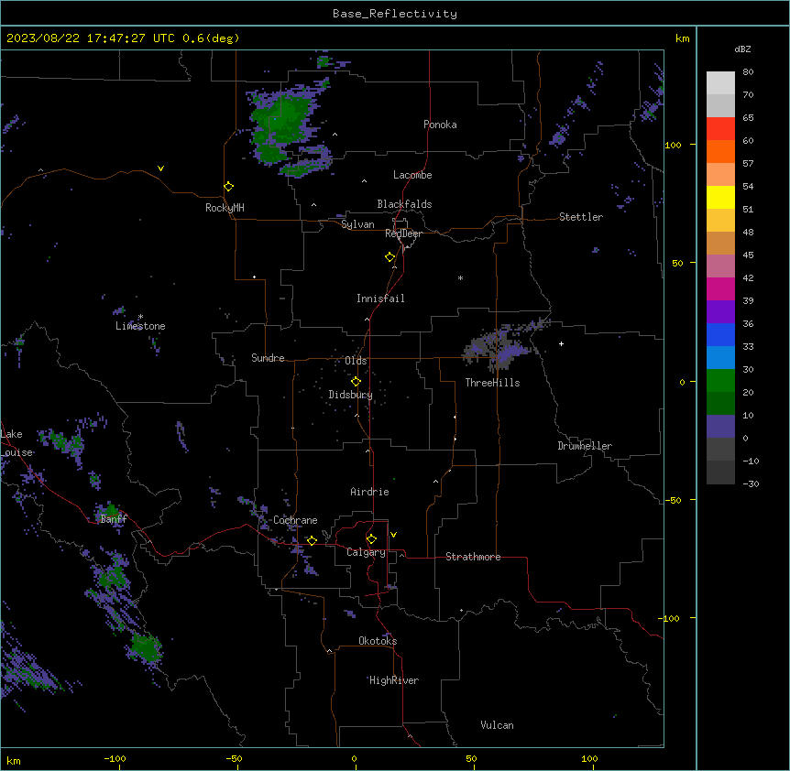This screenshot has width=790, height=771.
Task: Click the Strathmore label
Action: tap(473, 557)
